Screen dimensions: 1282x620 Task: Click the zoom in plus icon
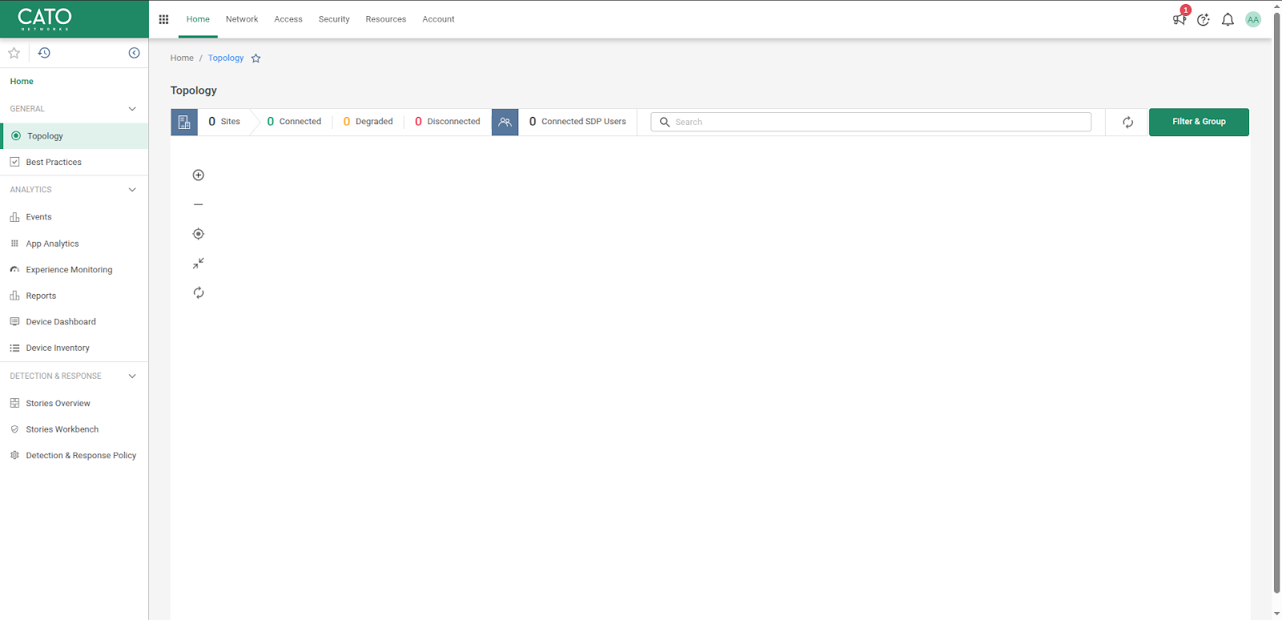(199, 175)
